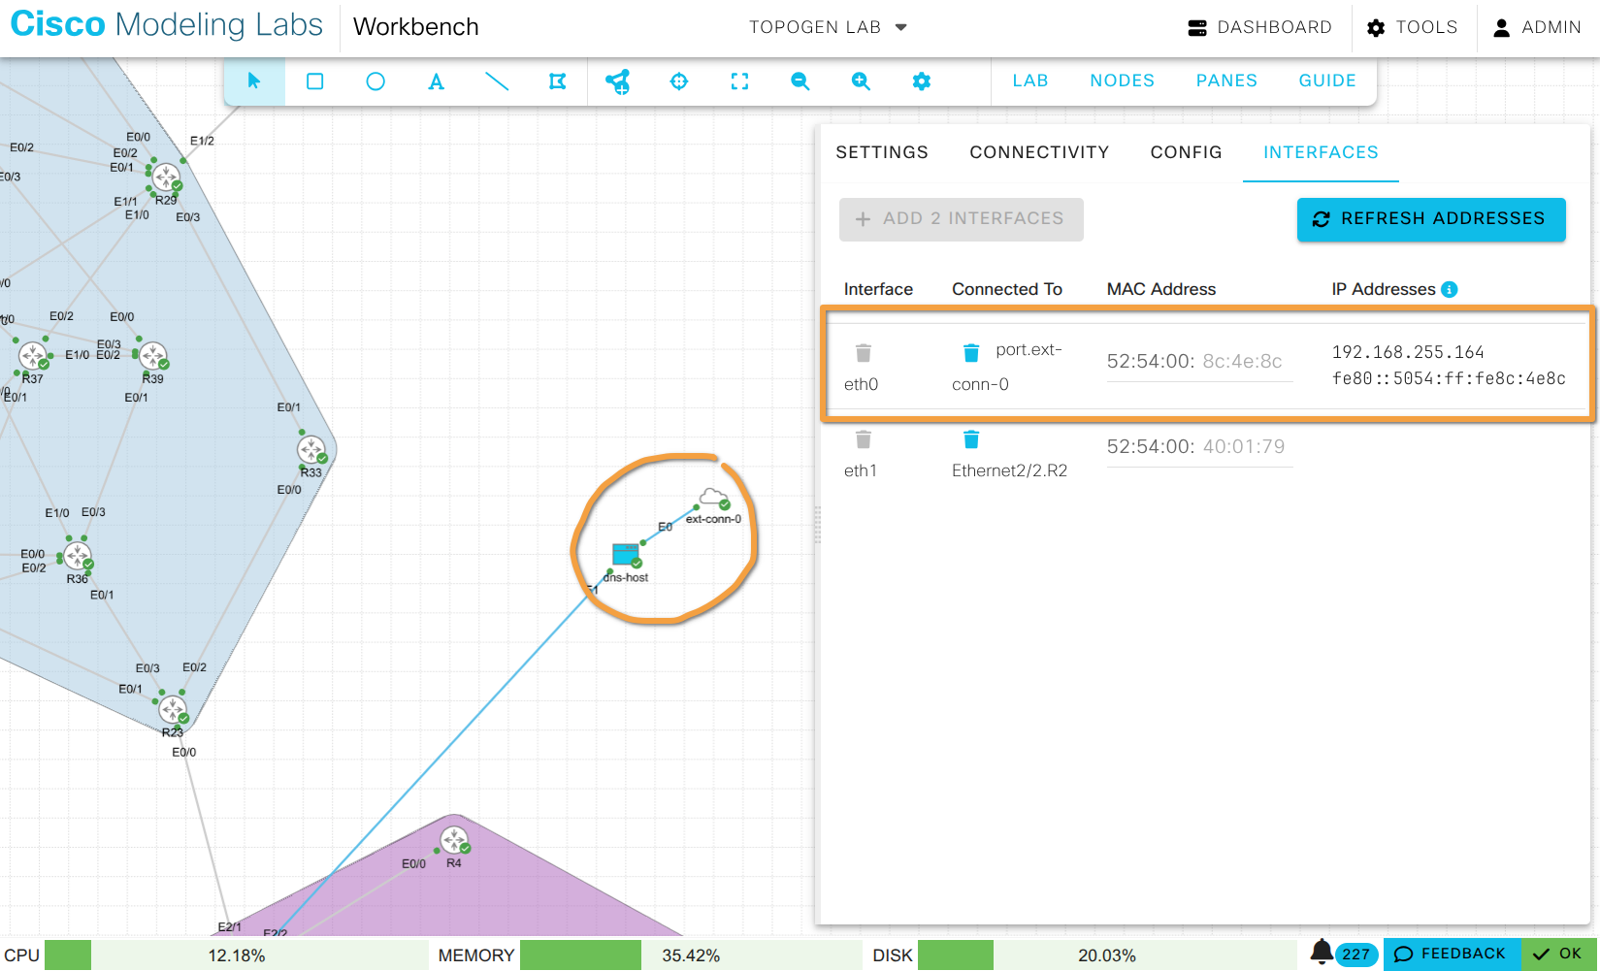Switch to the SETTINGS tab
Image resolution: width=1600 pixels, height=971 pixels.
click(882, 152)
